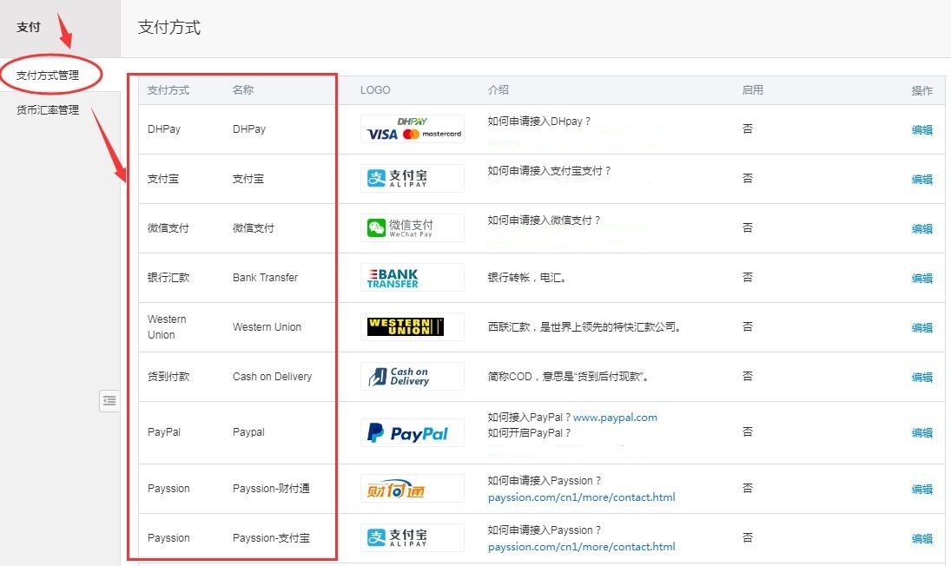Click the Western Union logo
The height and width of the screenshot is (566, 951).
click(413, 327)
